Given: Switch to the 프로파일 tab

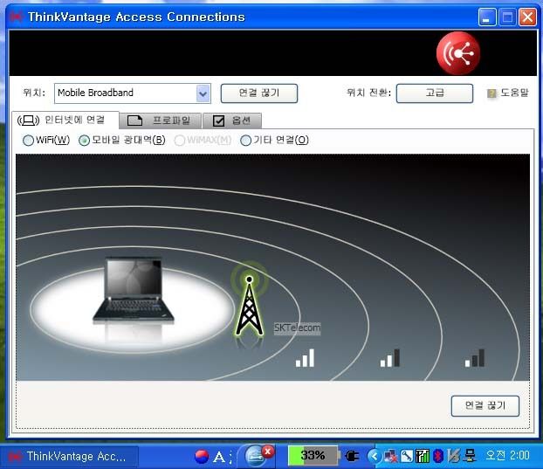Looking at the screenshot, I should (x=160, y=121).
